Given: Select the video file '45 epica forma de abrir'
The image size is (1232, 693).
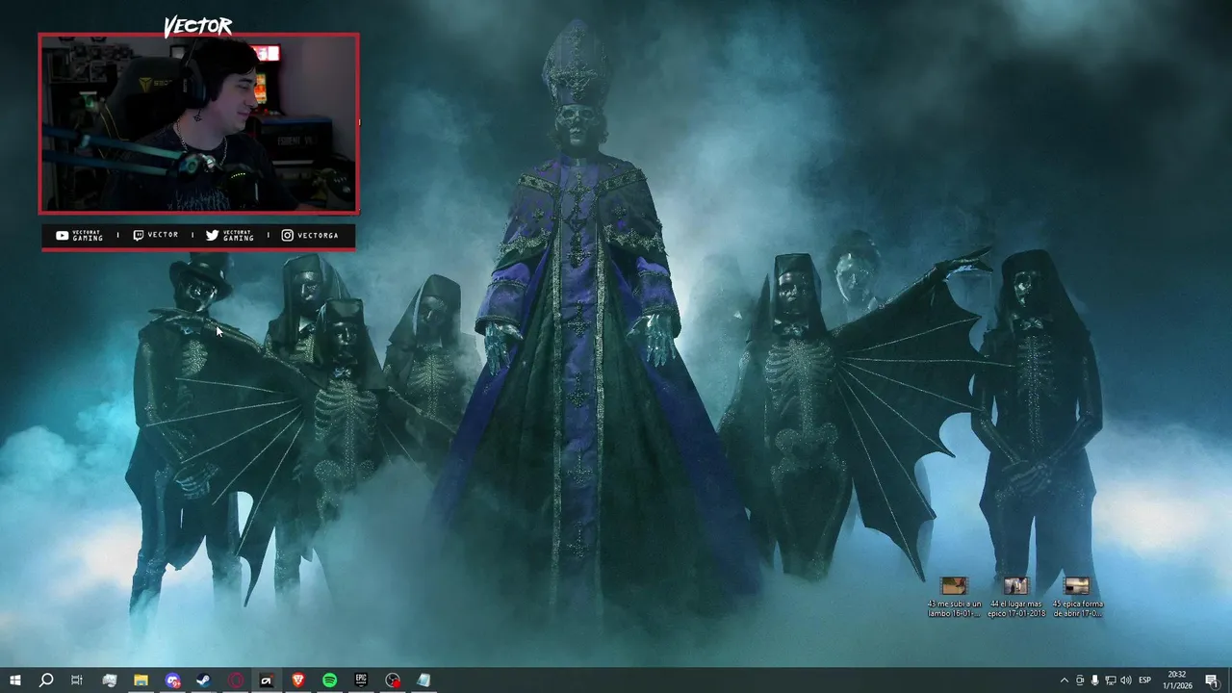Looking at the screenshot, I should point(1077,597).
